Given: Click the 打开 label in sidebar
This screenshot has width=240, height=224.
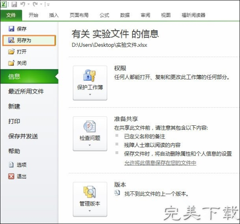Looking at the screenshot, I should tap(22, 52).
